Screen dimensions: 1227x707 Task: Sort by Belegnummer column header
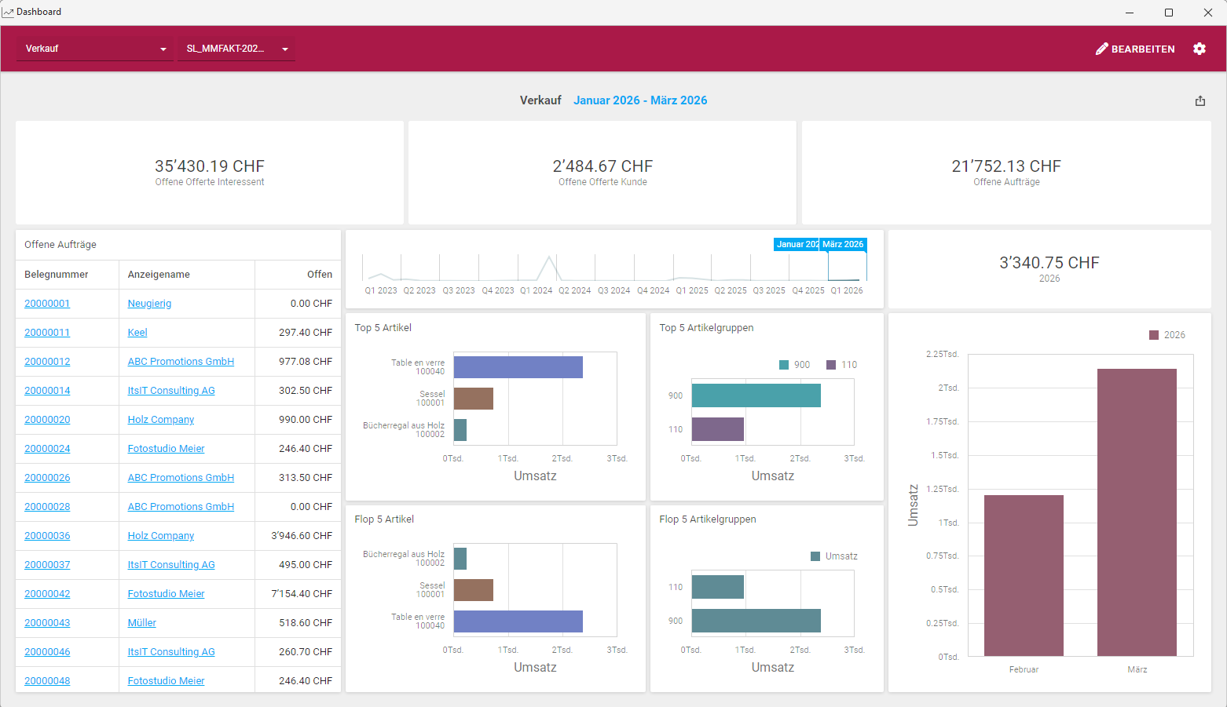[57, 275]
